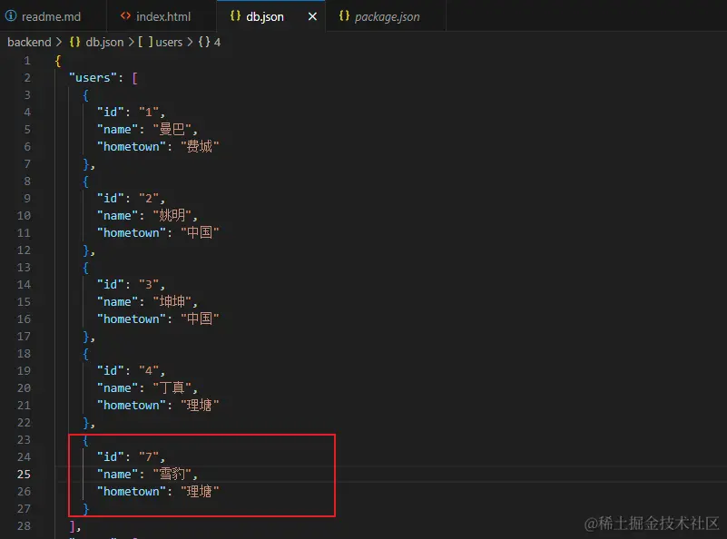
Task: Click line number 25 in gutter
Action: (x=25, y=474)
